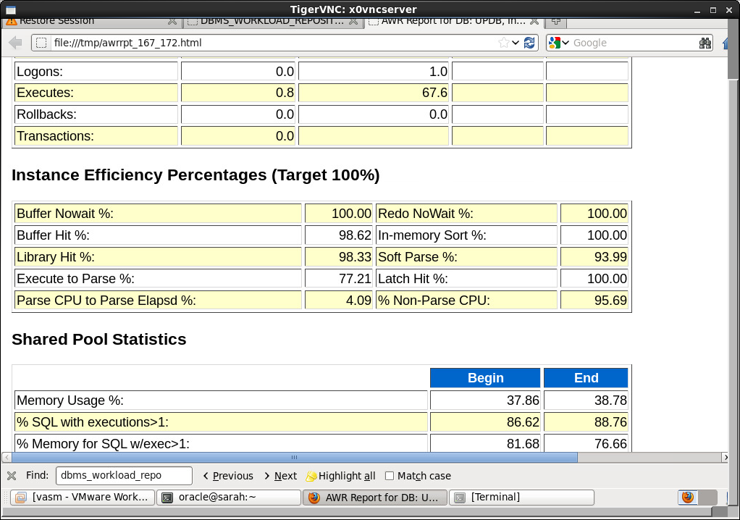Click the Firefox icon in the system tray
Image resolution: width=740 pixels, height=520 pixels.
click(x=687, y=497)
